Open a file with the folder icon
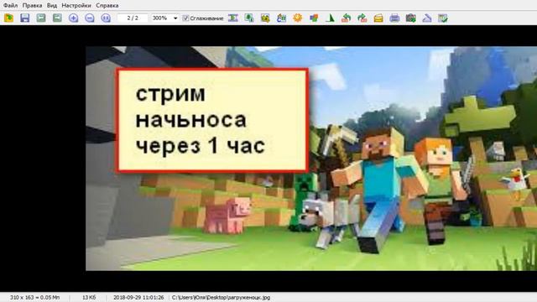Image resolution: width=537 pixels, height=302 pixels. point(8,18)
